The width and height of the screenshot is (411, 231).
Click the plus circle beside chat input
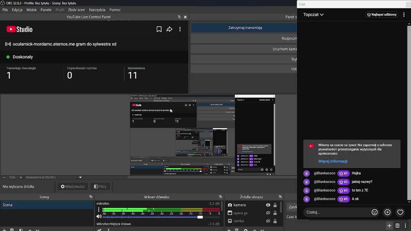(x=387, y=212)
